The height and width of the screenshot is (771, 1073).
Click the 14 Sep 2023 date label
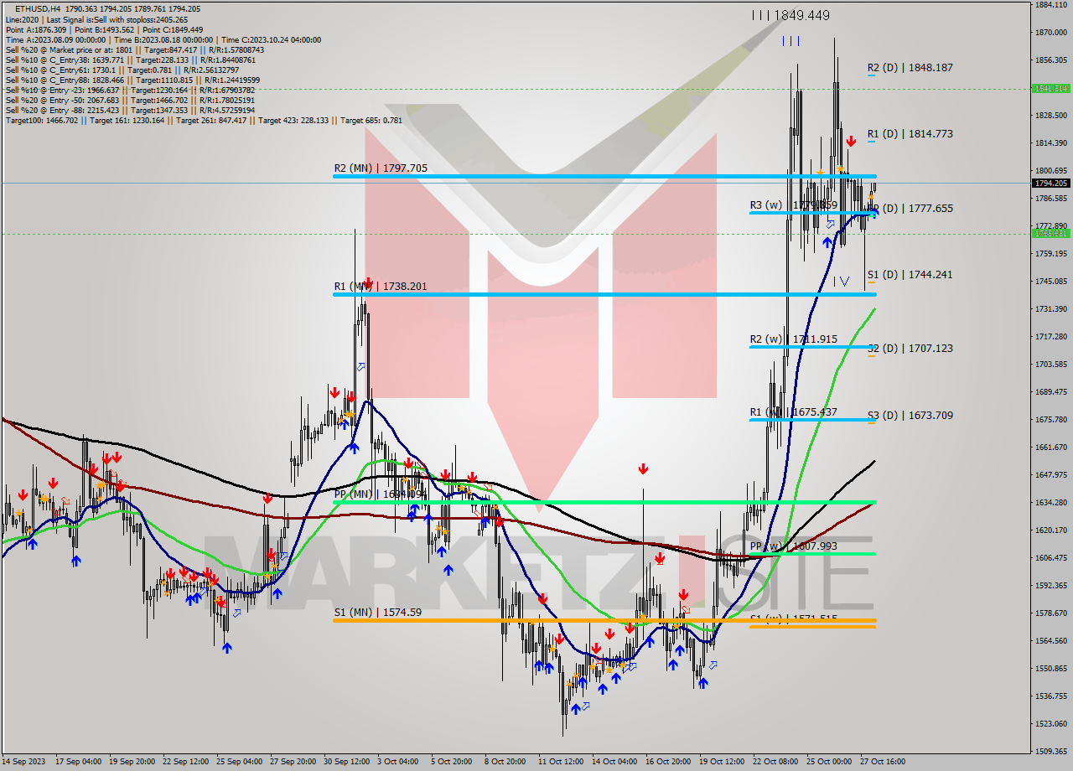pyautogui.click(x=25, y=762)
